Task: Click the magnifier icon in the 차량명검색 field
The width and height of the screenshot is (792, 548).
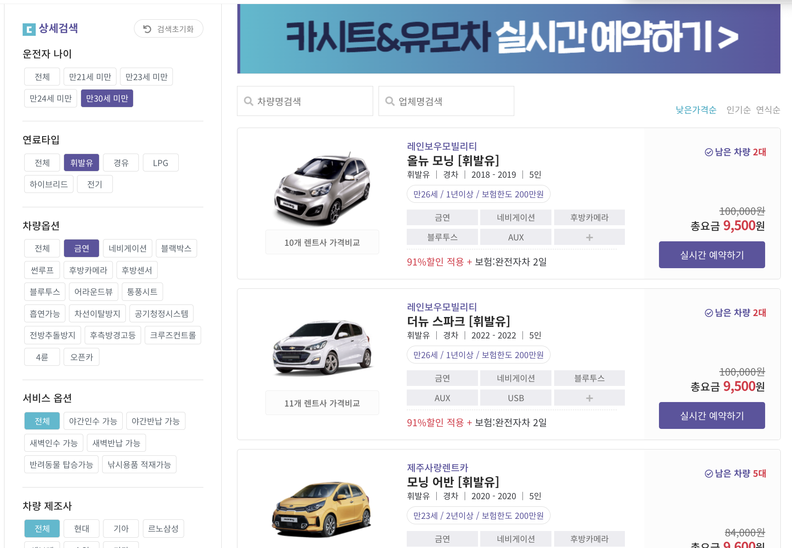Action: tap(249, 101)
